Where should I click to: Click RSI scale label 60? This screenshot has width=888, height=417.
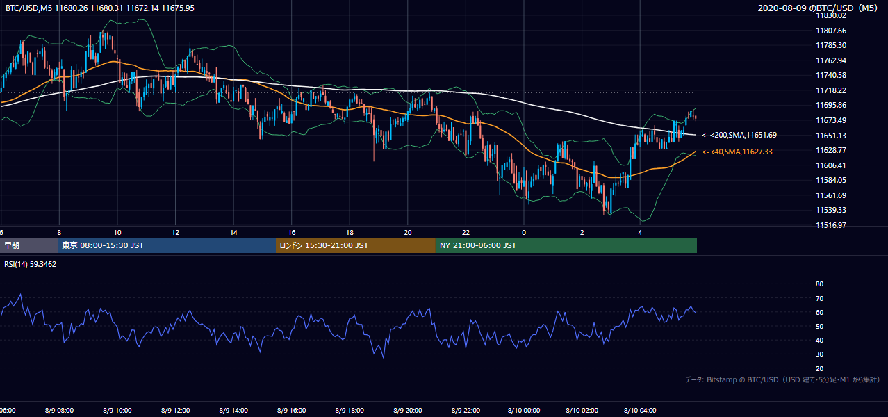(819, 312)
